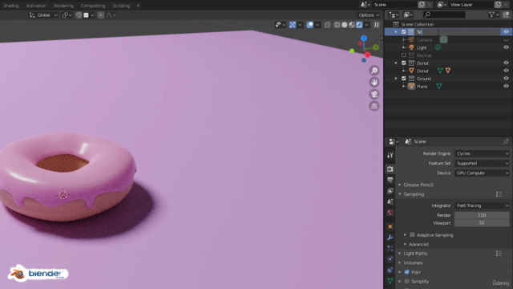Pause viewport render preview
The height and width of the screenshot is (289, 513).
(377, 25)
